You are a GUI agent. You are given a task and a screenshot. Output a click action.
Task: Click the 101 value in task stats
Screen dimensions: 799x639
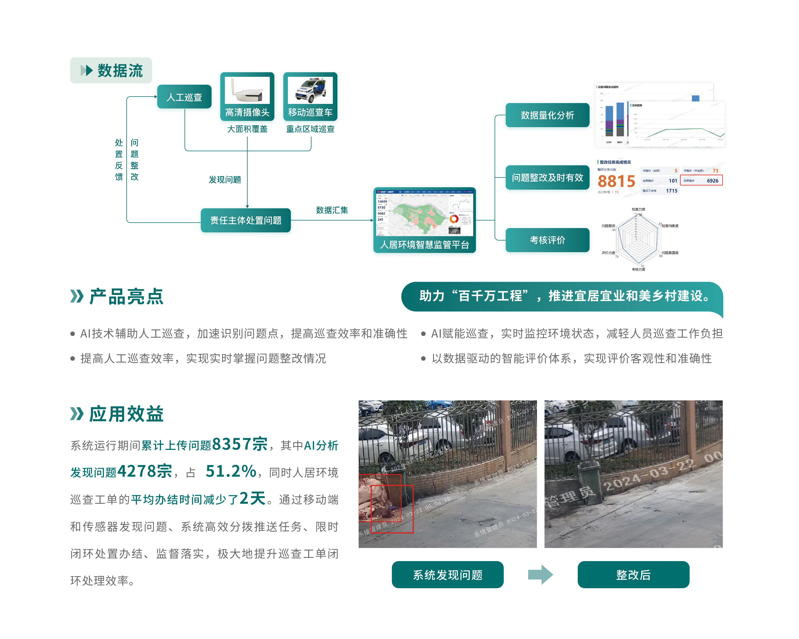pyautogui.click(x=673, y=181)
